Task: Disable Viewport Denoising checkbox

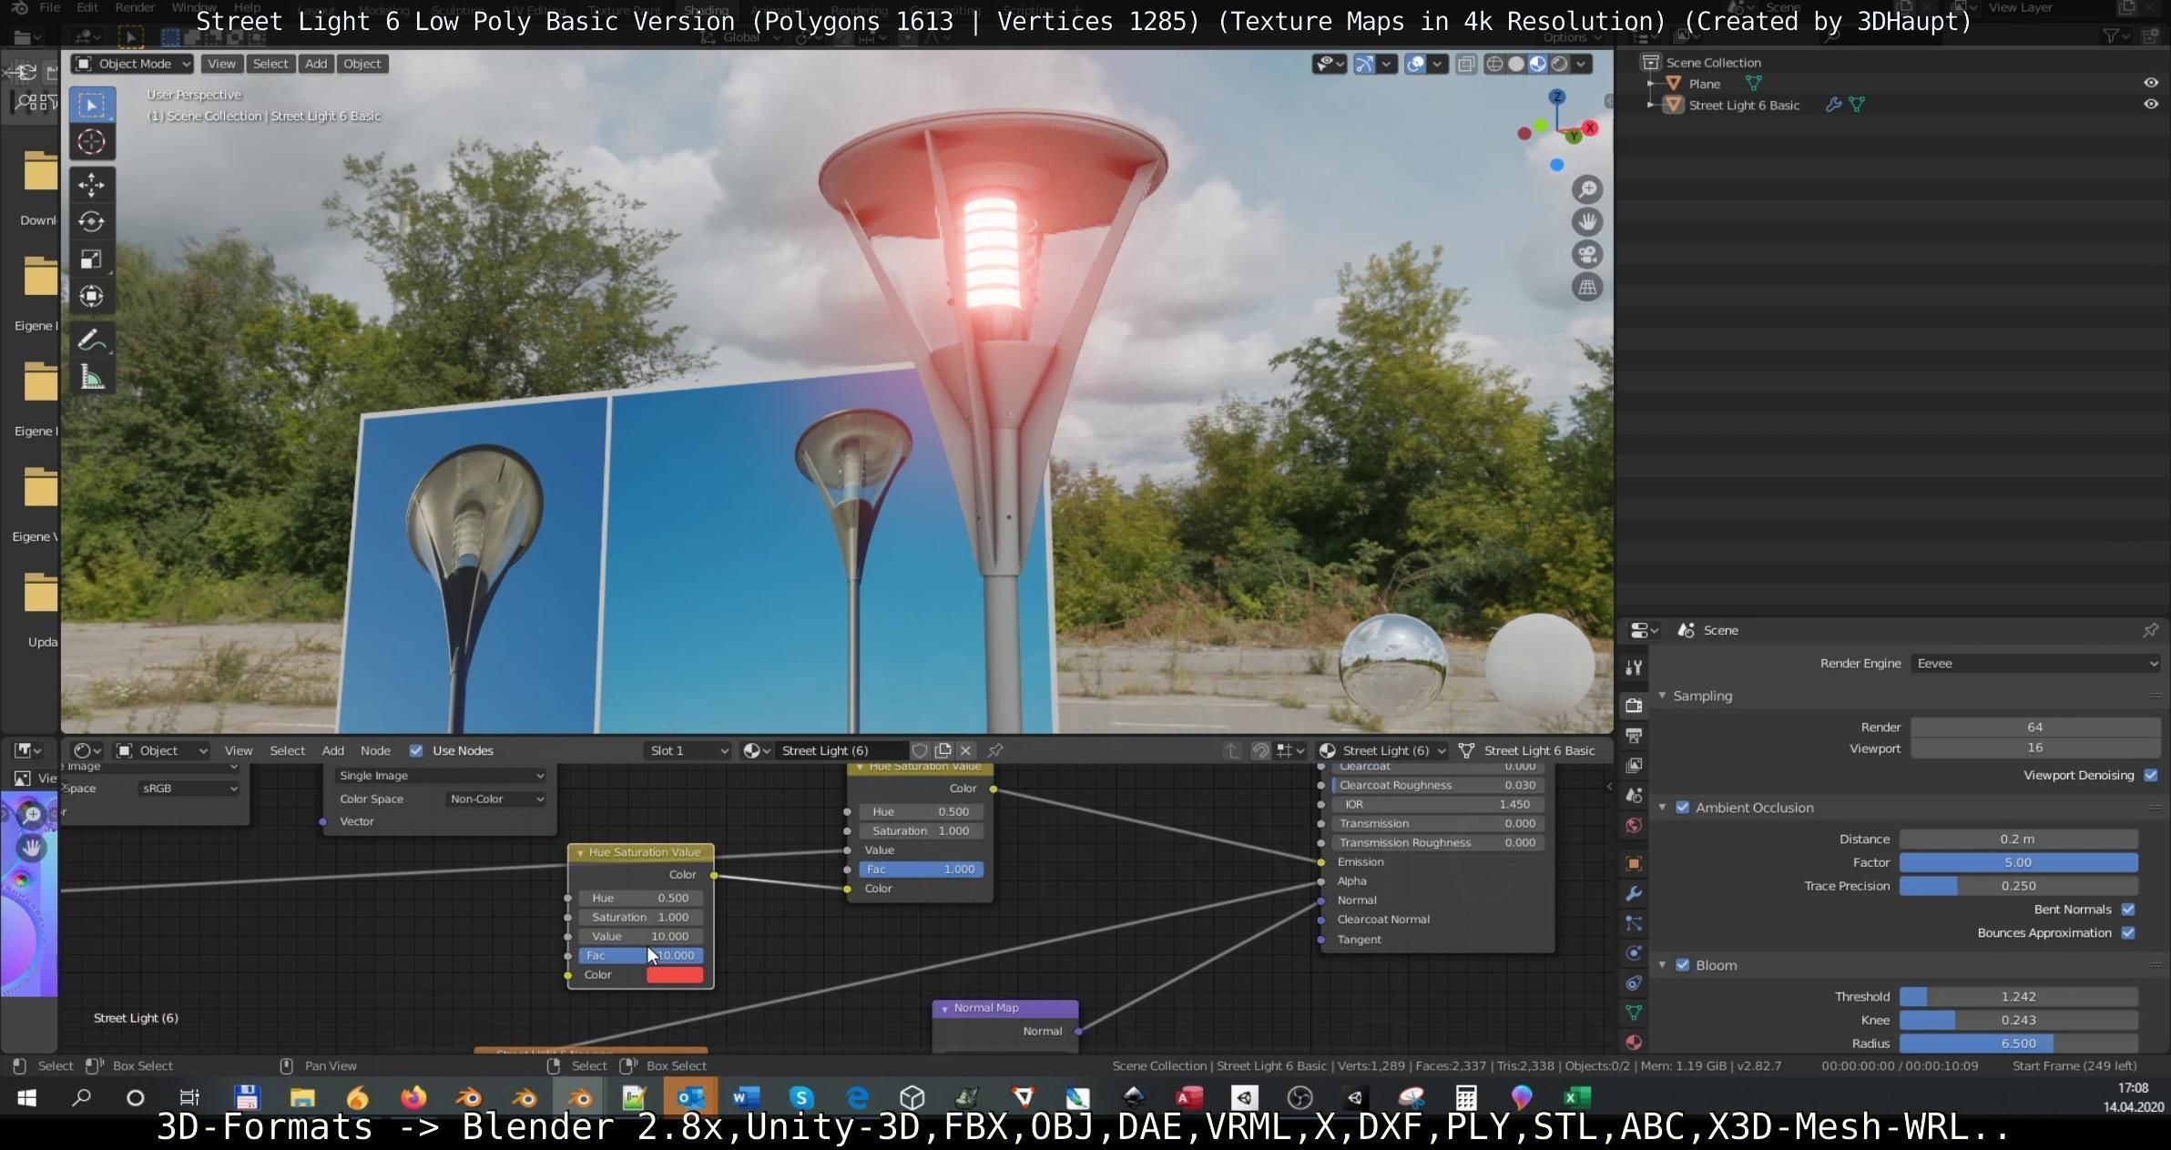Action: 2151,776
